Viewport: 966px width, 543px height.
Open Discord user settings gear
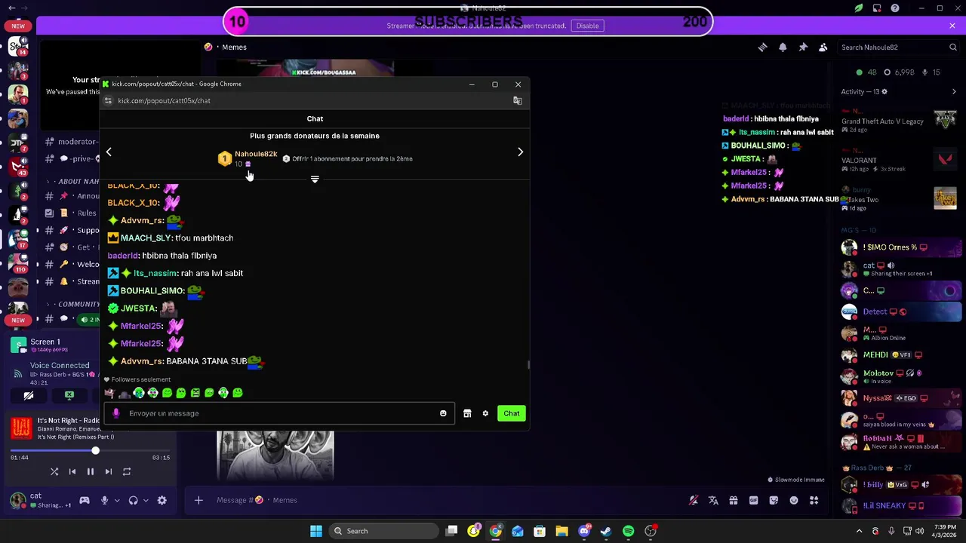coord(162,500)
